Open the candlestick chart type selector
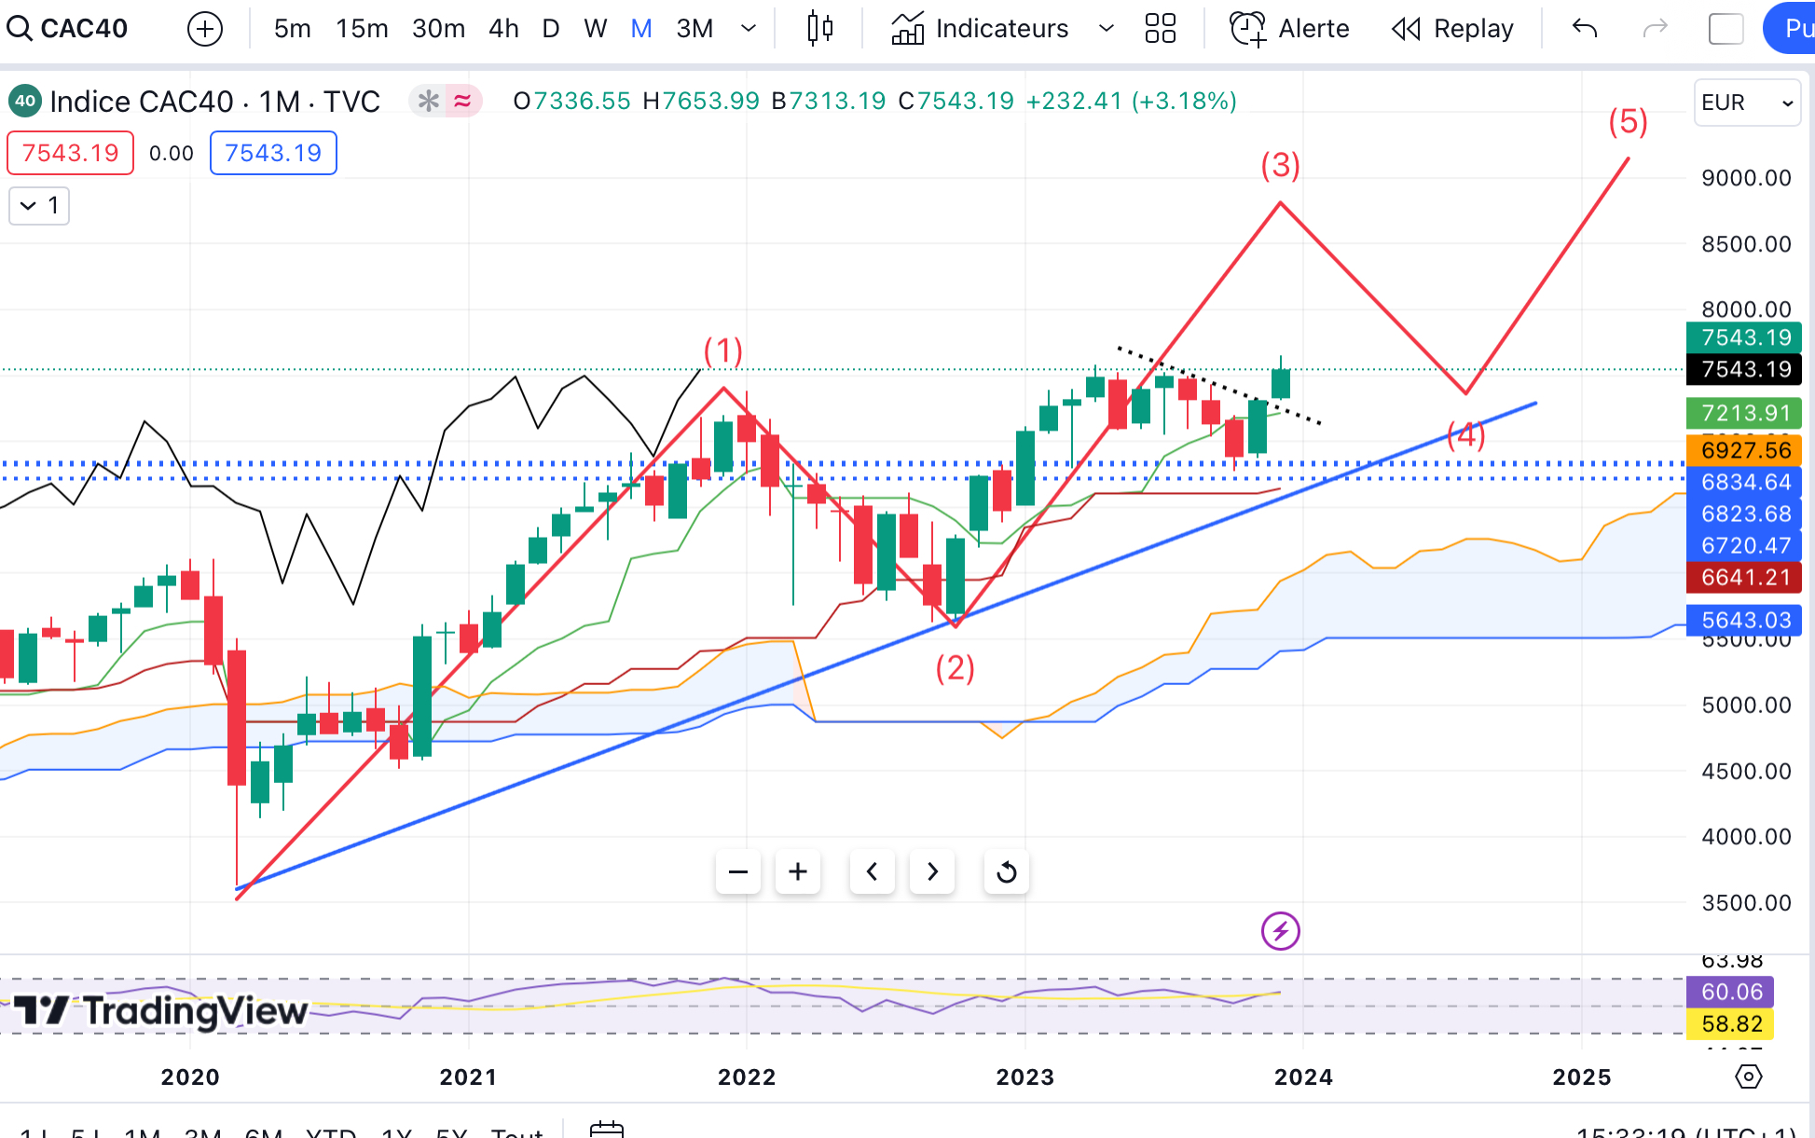1815x1138 pixels. (819, 29)
